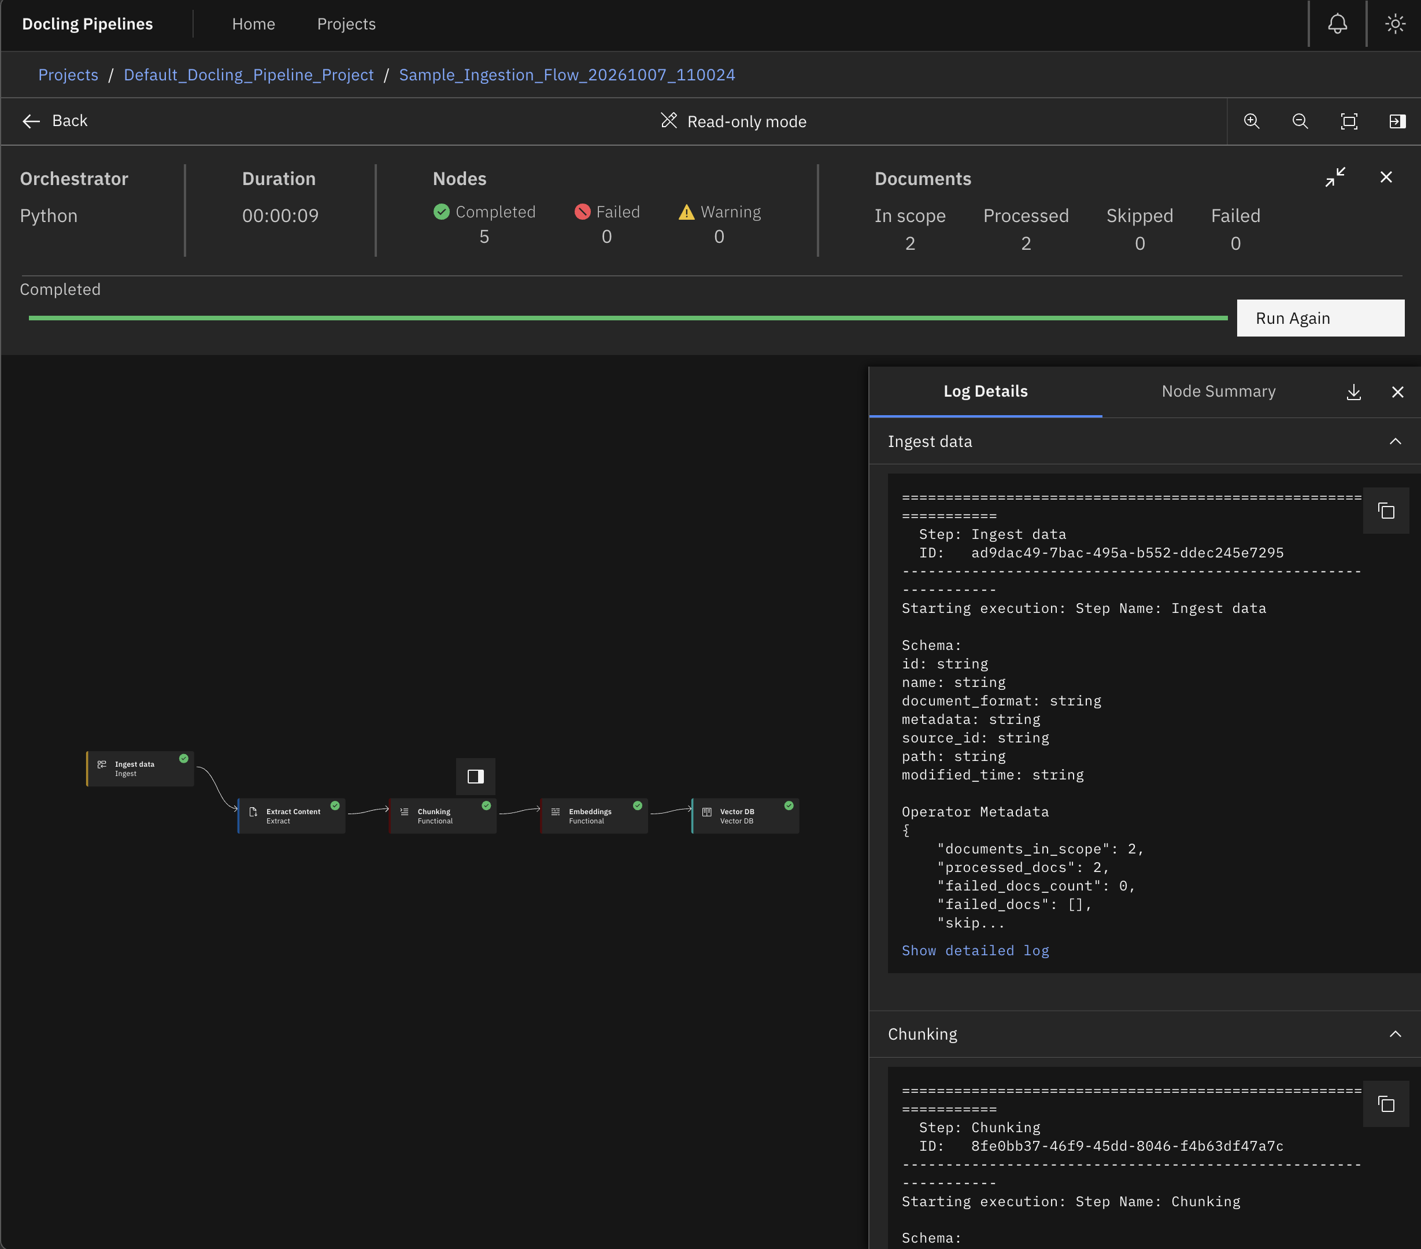Screen dimensions: 1421x1249
Task: Copy the Ingest data log
Action: point(1386,511)
